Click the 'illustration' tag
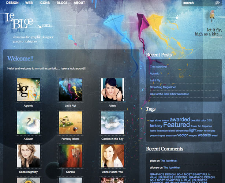Viewport: 225px width, 183px height. [x=162, y=131]
